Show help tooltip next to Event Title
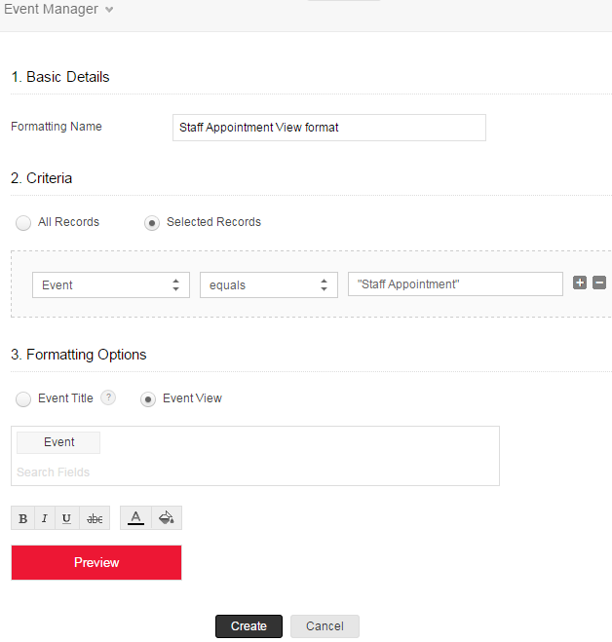The height and width of the screenshot is (642, 612). 109,397
